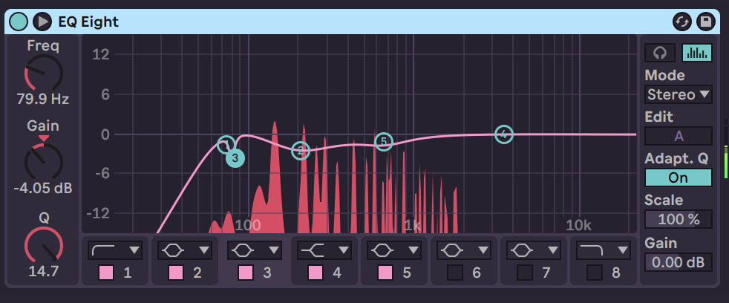This screenshot has height=303, width=729.
Task: Click the Hot-Swap Presets icon
Action: pos(682,22)
